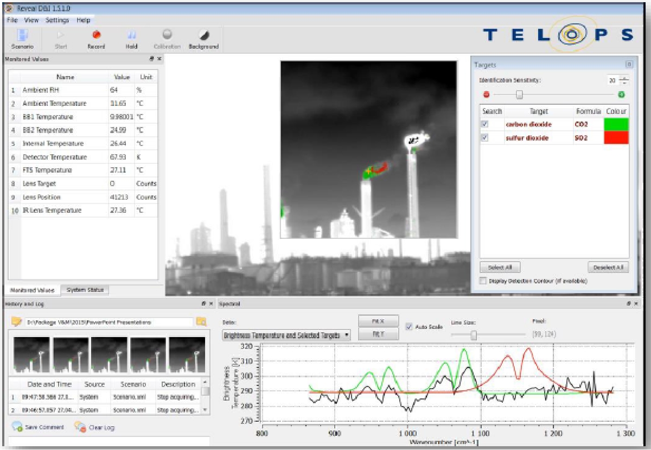The height and width of the screenshot is (450, 651).
Task: Switch to the System Status tab
Action: 85,290
